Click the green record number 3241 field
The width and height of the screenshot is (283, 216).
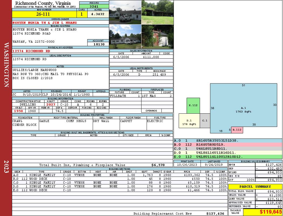(94, 6)
